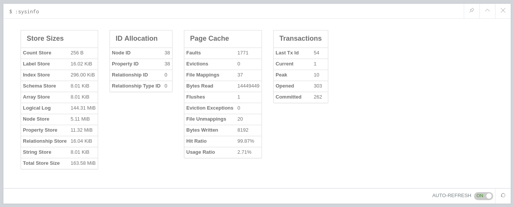Select the Logical Log size value

pyautogui.click(x=83, y=108)
